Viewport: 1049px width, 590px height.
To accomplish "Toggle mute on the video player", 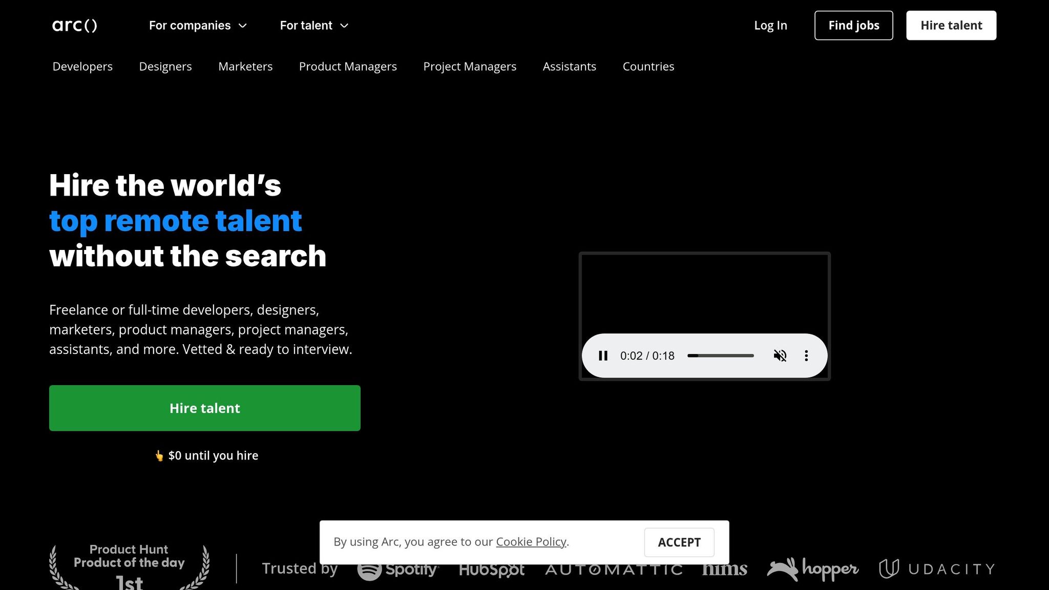I will coord(780,355).
